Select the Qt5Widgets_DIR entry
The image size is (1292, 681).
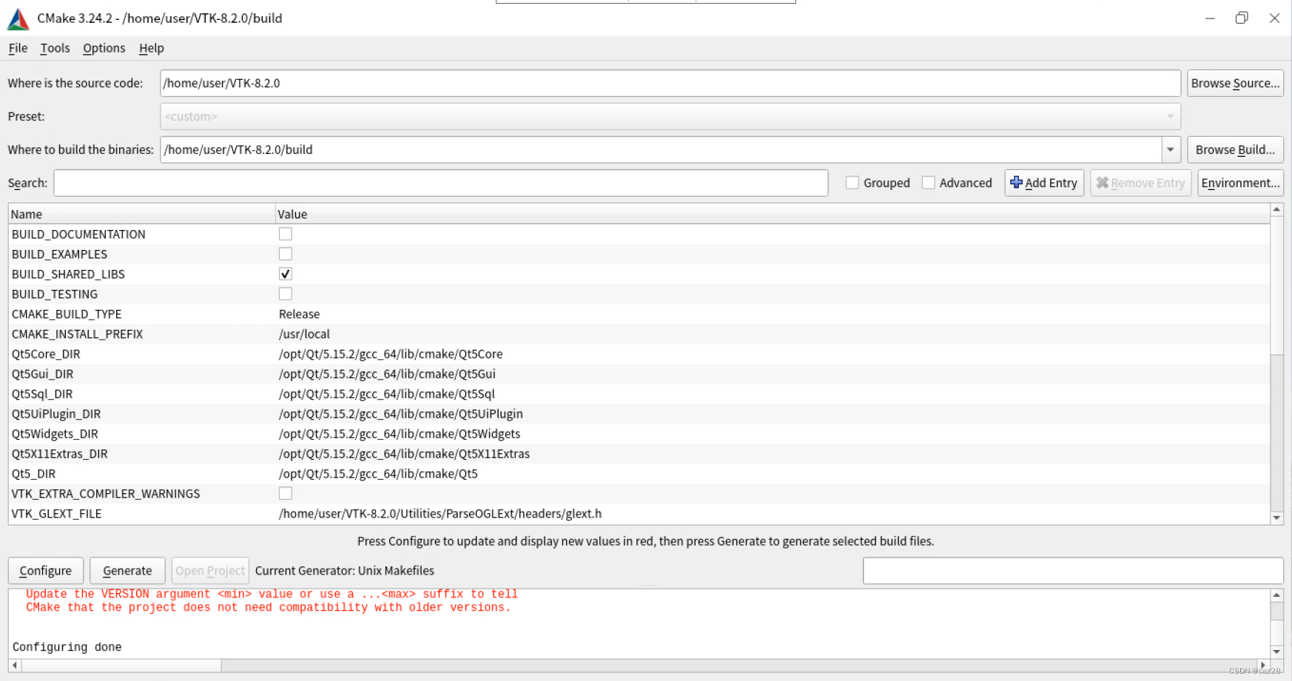[55, 434]
